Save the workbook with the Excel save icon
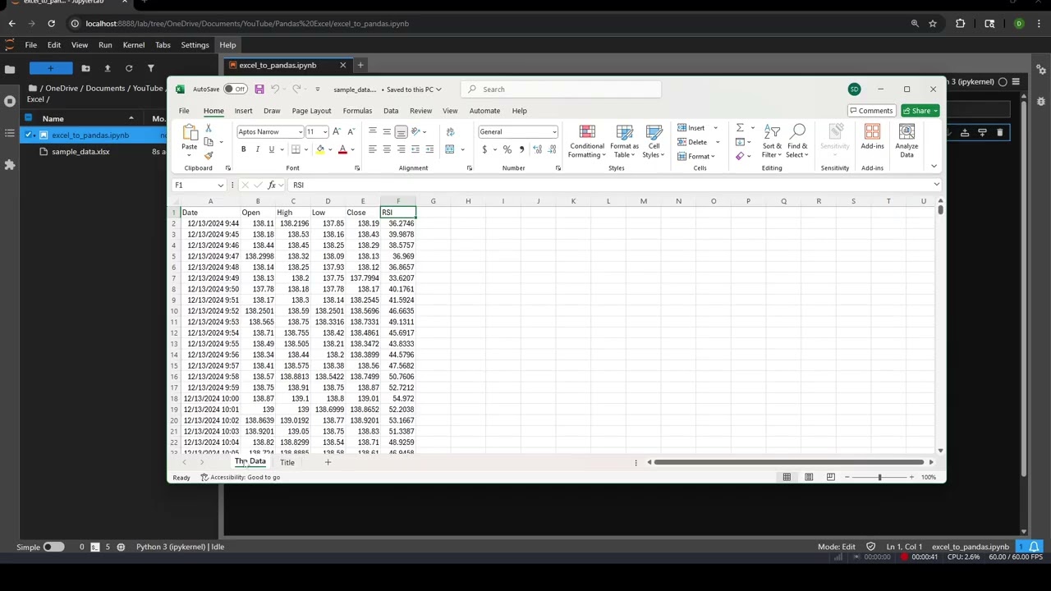This screenshot has height=591, width=1051. (259, 89)
